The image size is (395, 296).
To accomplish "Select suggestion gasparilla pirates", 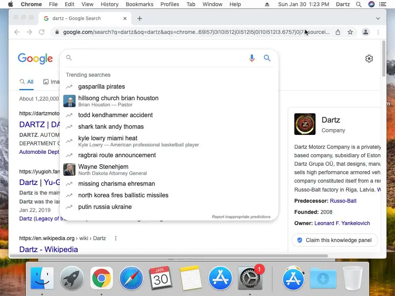I will click(x=169, y=87).
